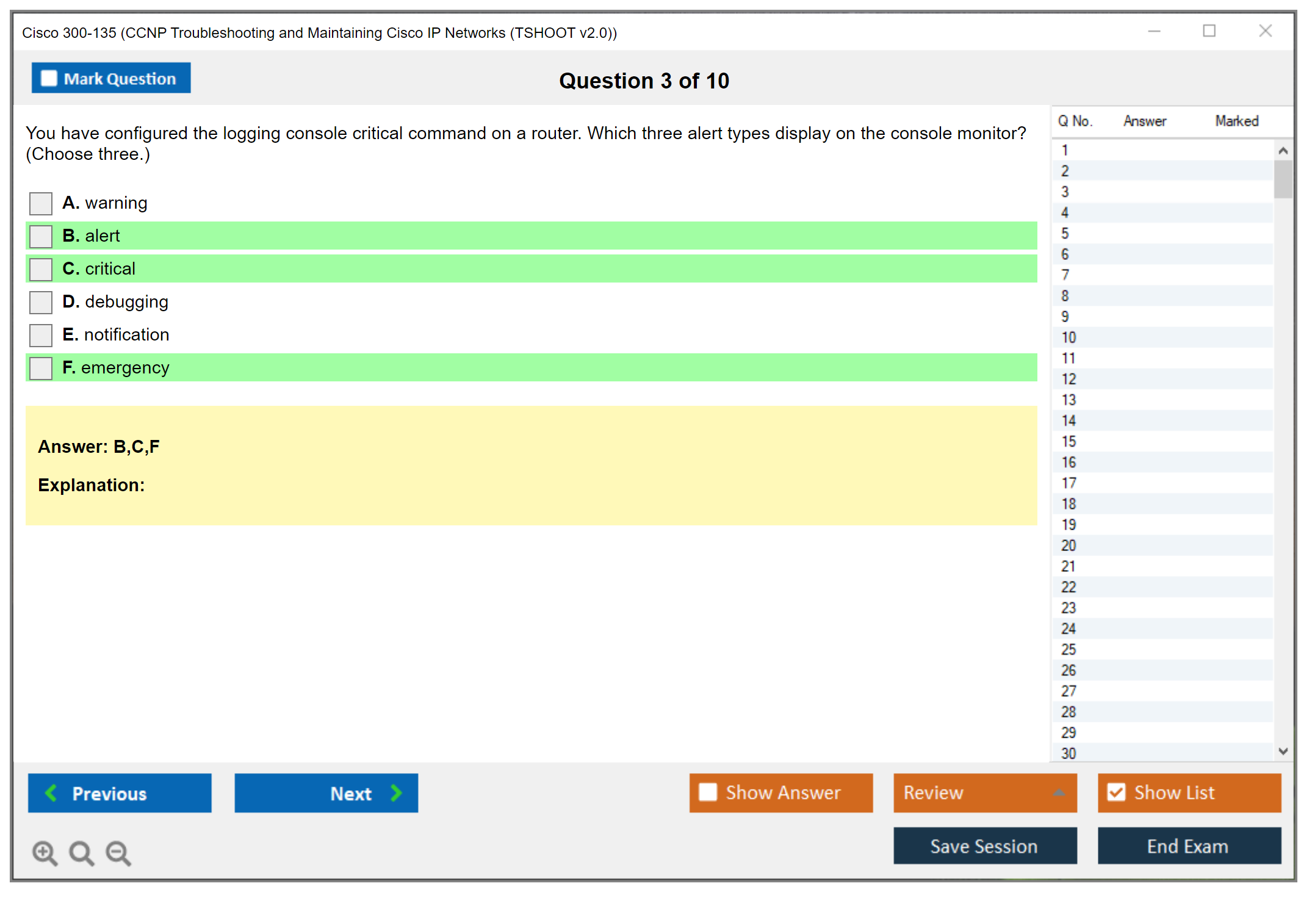Click the green left arrow on Previous
Viewport: 1312px width, 897px height.
pyautogui.click(x=51, y=793)
